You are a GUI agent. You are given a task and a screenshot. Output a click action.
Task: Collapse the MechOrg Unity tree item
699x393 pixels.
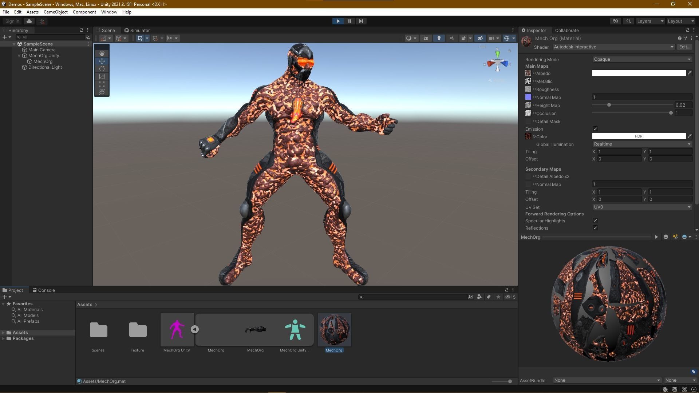19,56
